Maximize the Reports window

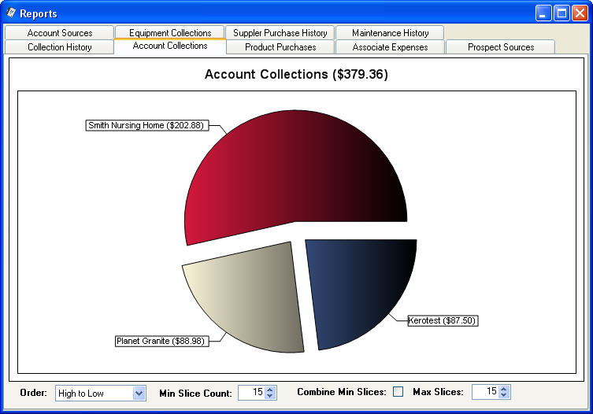[561, 13]
